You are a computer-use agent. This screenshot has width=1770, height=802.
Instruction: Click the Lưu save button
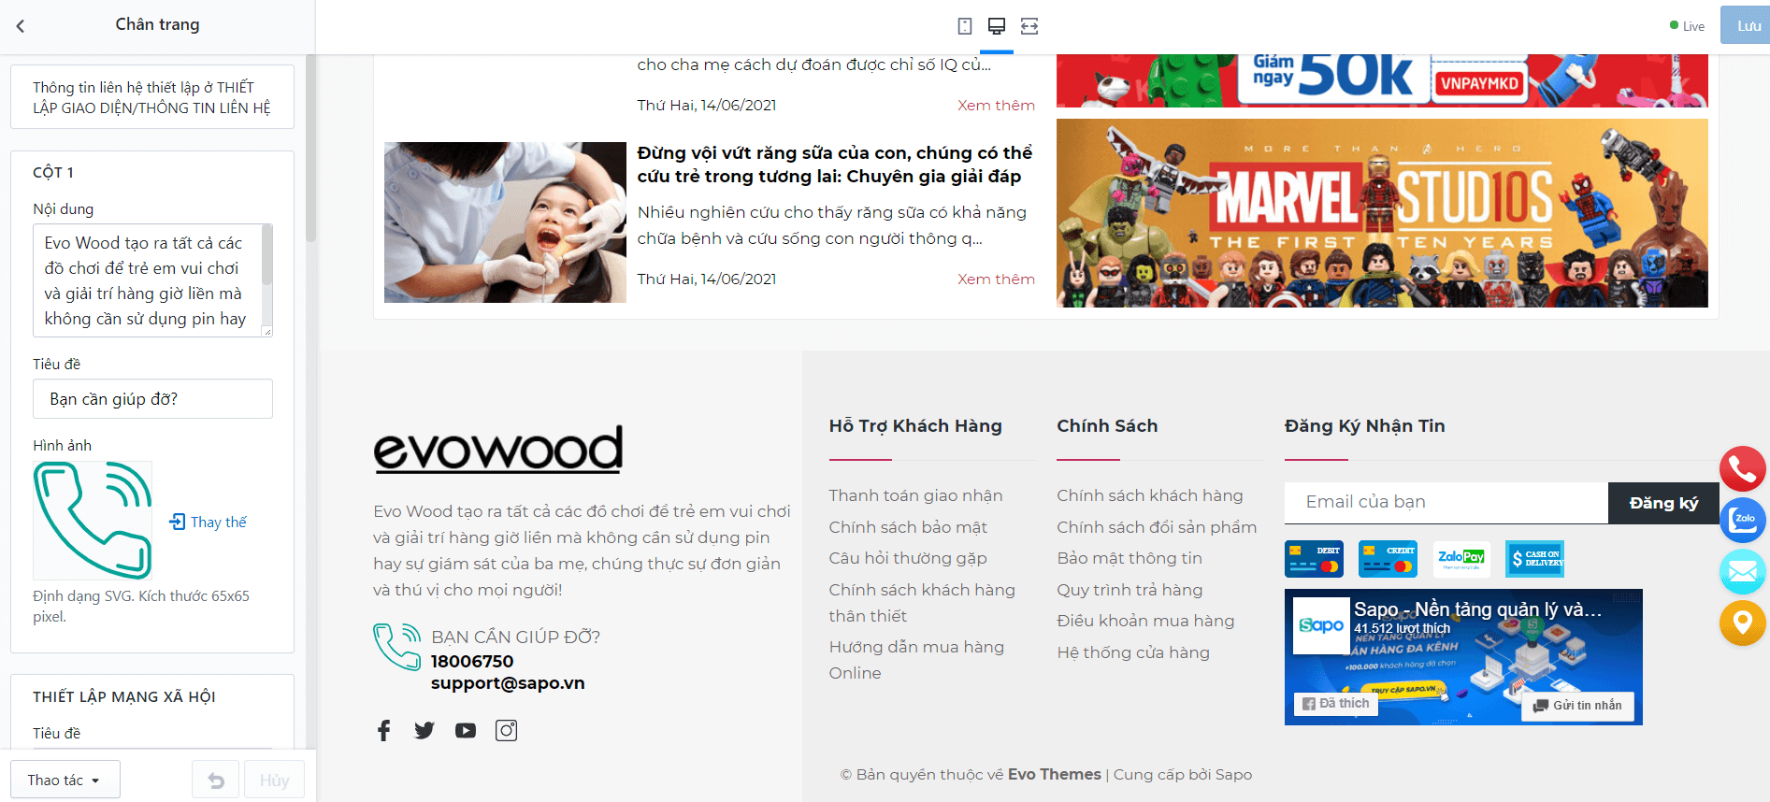[1746, 26]
